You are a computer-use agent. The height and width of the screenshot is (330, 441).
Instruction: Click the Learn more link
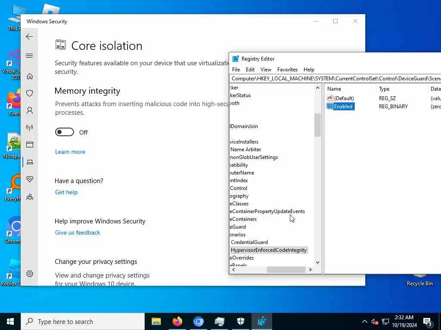point(70,152)
